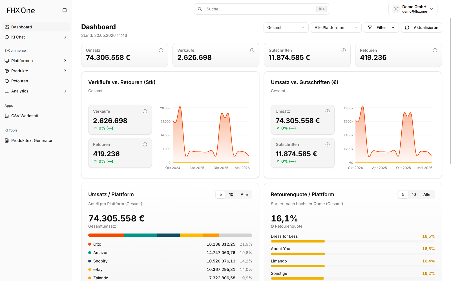The width and height of the screenshot is (451, 281).
Task: Click the Analytics bar chart icon
Action: tap(7, 91)
